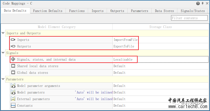210x111 pixels.
Task: Open Shared local data stores storage class
Action: [x=161, y=66]
